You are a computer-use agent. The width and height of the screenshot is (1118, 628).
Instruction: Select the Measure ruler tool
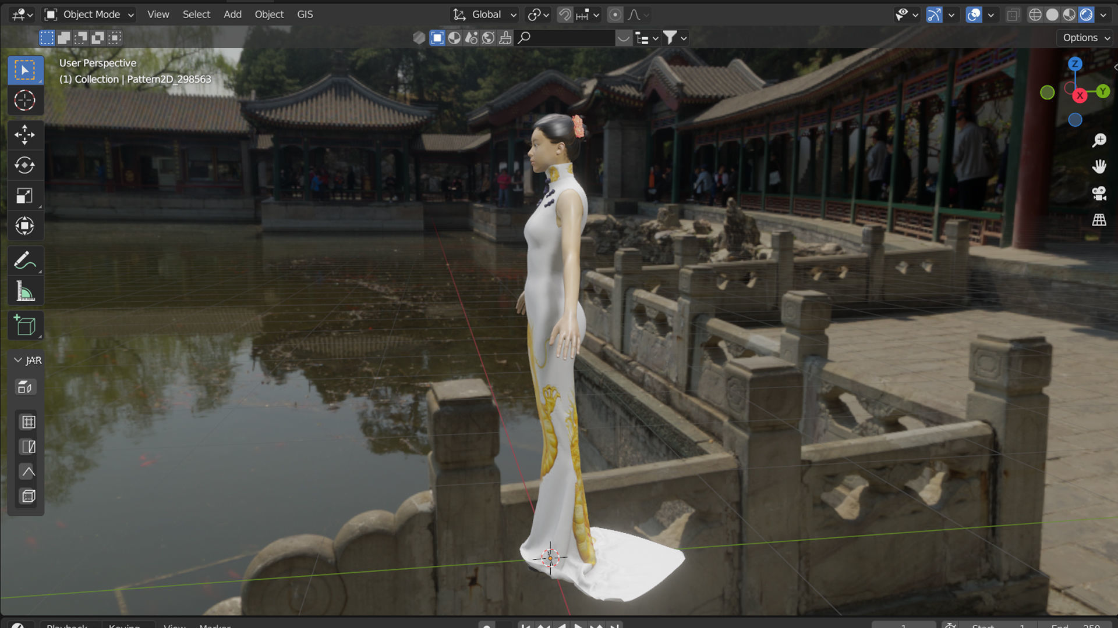tap(25, 291)
